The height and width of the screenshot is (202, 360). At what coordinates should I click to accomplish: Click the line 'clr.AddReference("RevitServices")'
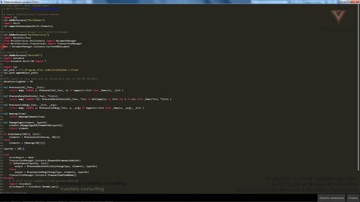tap(26, 35)
